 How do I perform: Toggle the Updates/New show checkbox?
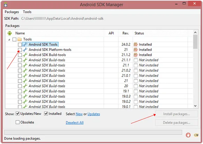(x=17, y=114)
